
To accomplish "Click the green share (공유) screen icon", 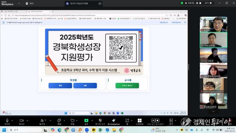I will click(86, 121).
